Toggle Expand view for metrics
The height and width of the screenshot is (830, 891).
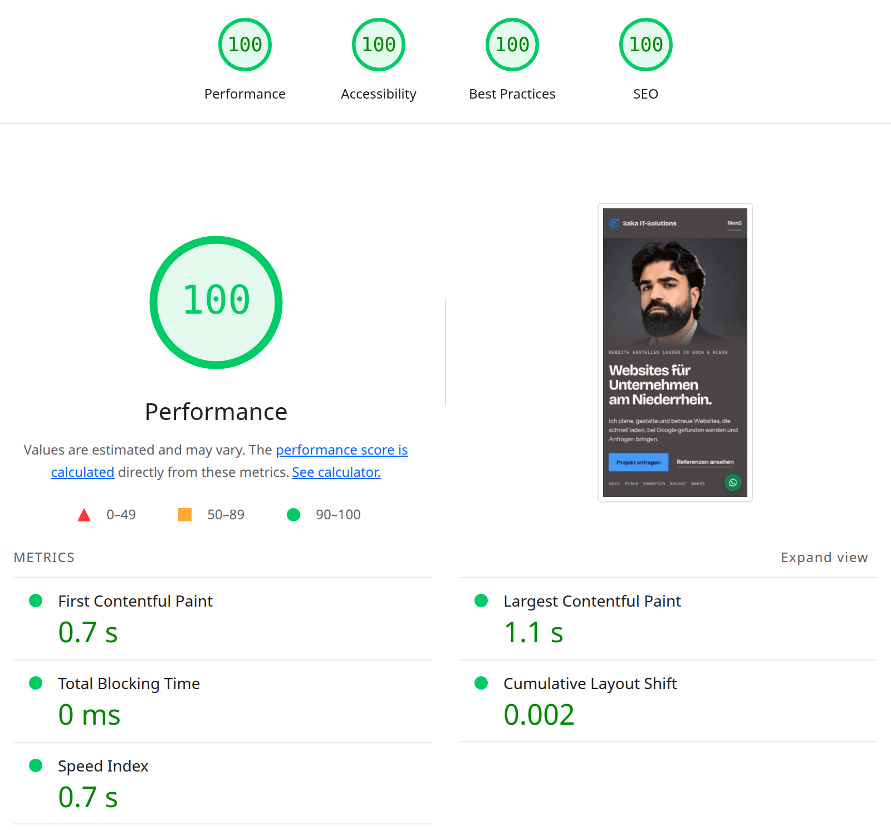coord(824,558)
